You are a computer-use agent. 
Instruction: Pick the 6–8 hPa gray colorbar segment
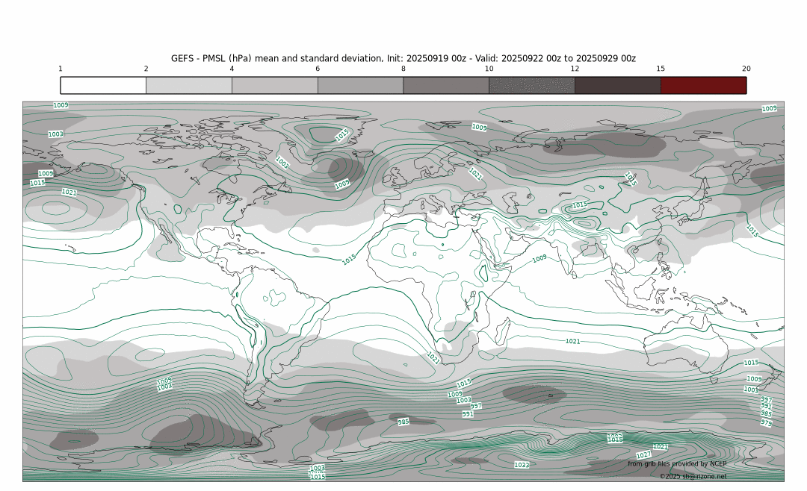[360, 85]
